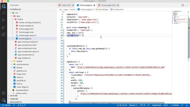
Task: Expand the assets folder
Action: point(12,61)
